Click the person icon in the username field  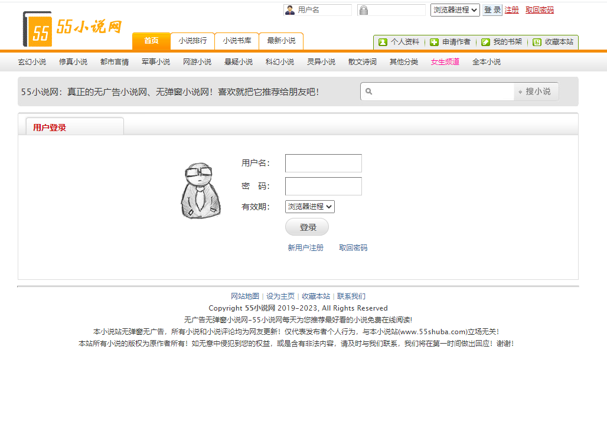pyautogui.click(x=289, y=9)
